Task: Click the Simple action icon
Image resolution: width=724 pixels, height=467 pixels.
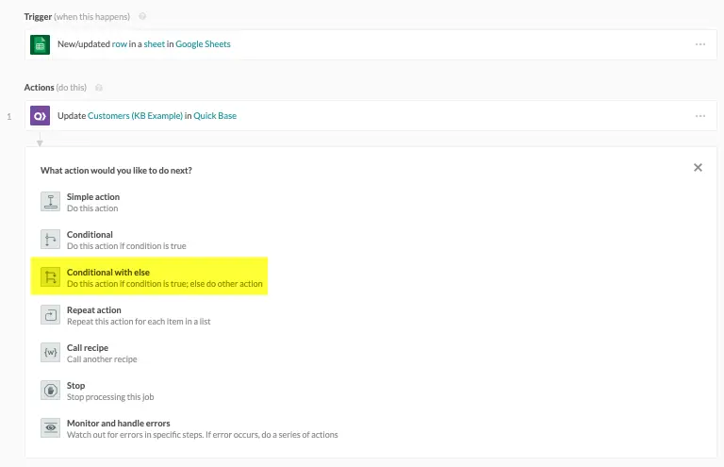Action: click(50, 202)
